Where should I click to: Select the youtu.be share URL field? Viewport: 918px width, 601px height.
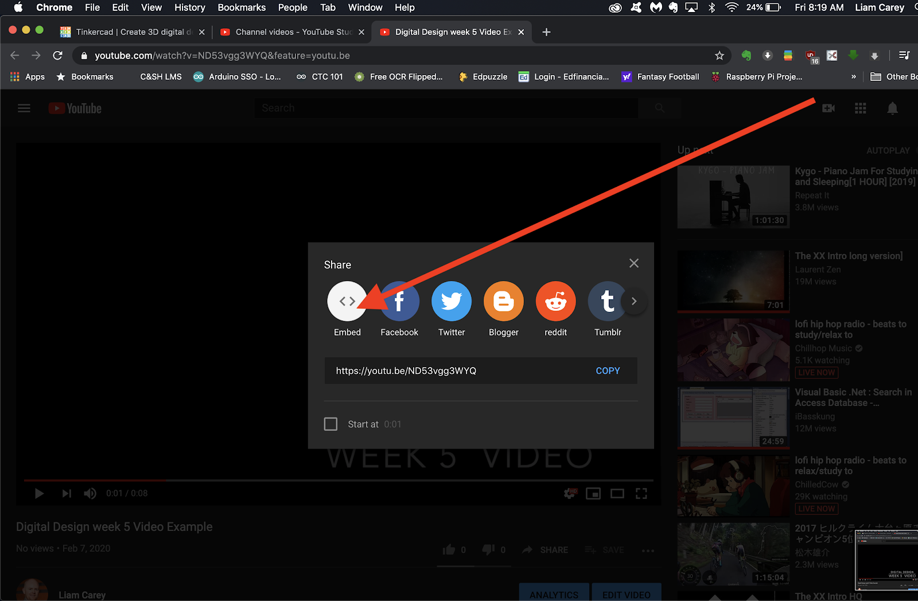[x=481, y=370]
